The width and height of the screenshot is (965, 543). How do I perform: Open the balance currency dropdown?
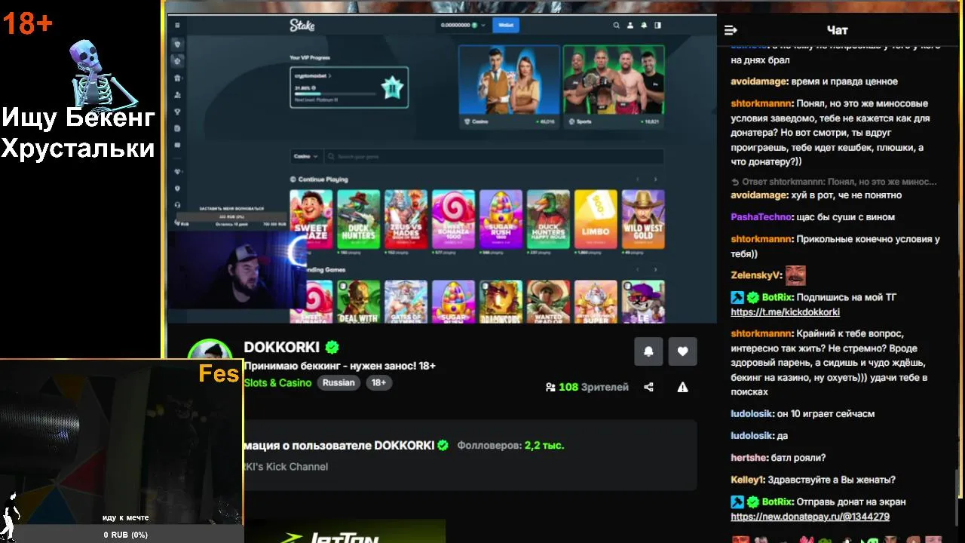[484, 25]
